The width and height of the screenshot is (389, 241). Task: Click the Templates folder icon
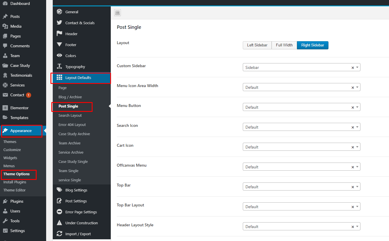(x=5, y=118)
